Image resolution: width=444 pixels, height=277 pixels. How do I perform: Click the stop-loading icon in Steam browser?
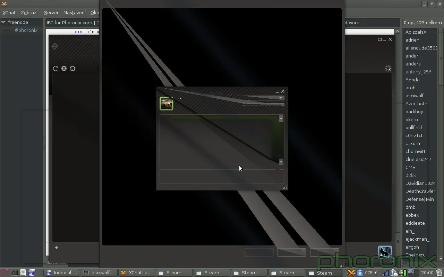click(64, 68)
